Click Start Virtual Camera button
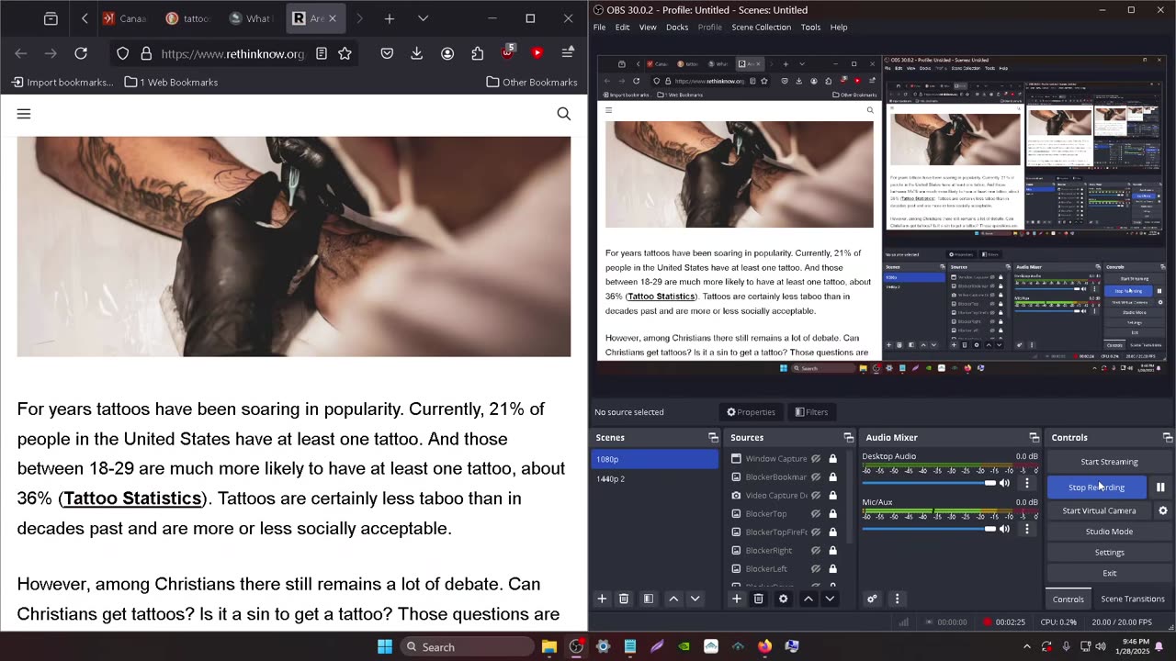The width and height of the screenshot is (1176, 661). click(1099, 510)
